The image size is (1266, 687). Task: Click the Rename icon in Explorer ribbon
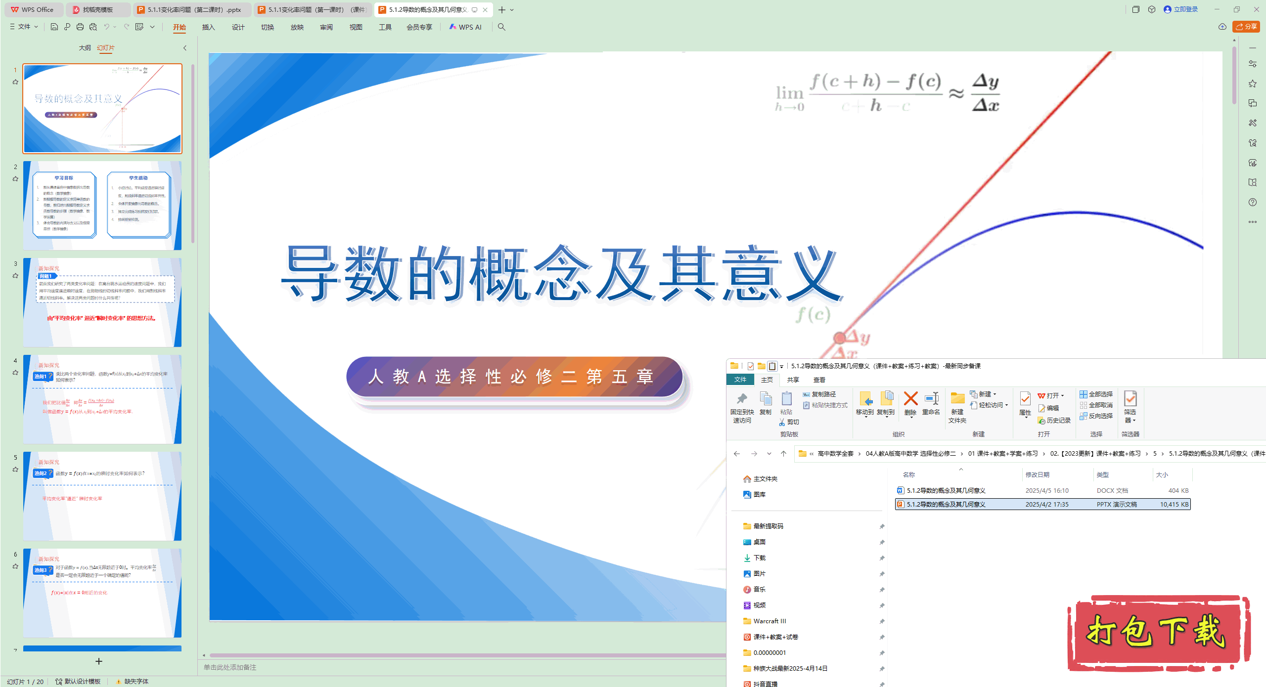coord(931,398)
